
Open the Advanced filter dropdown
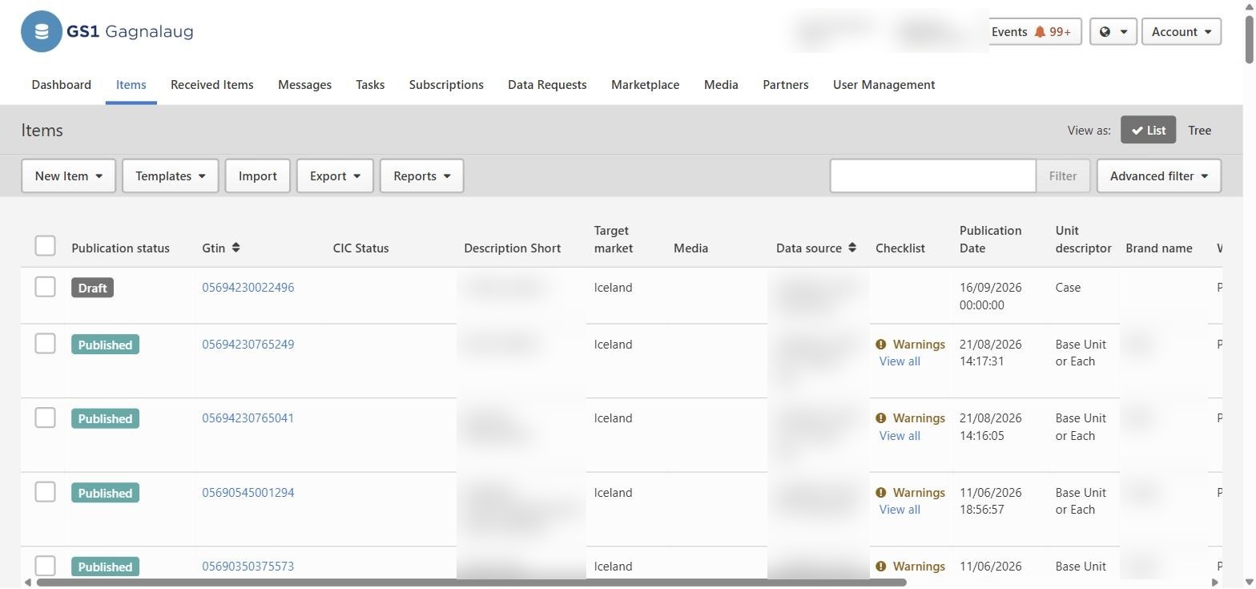(1158, 175)
